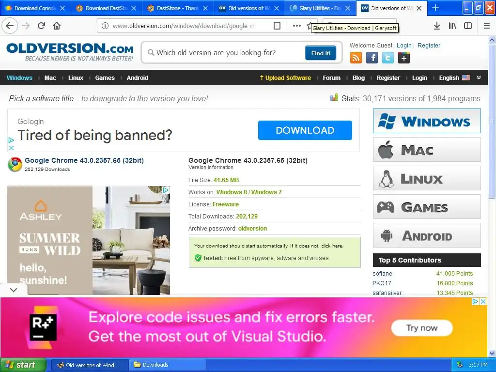Open the Blog link
Viewport: 496px width, 372px height.
pyautogui.click(x=358, y=78)
